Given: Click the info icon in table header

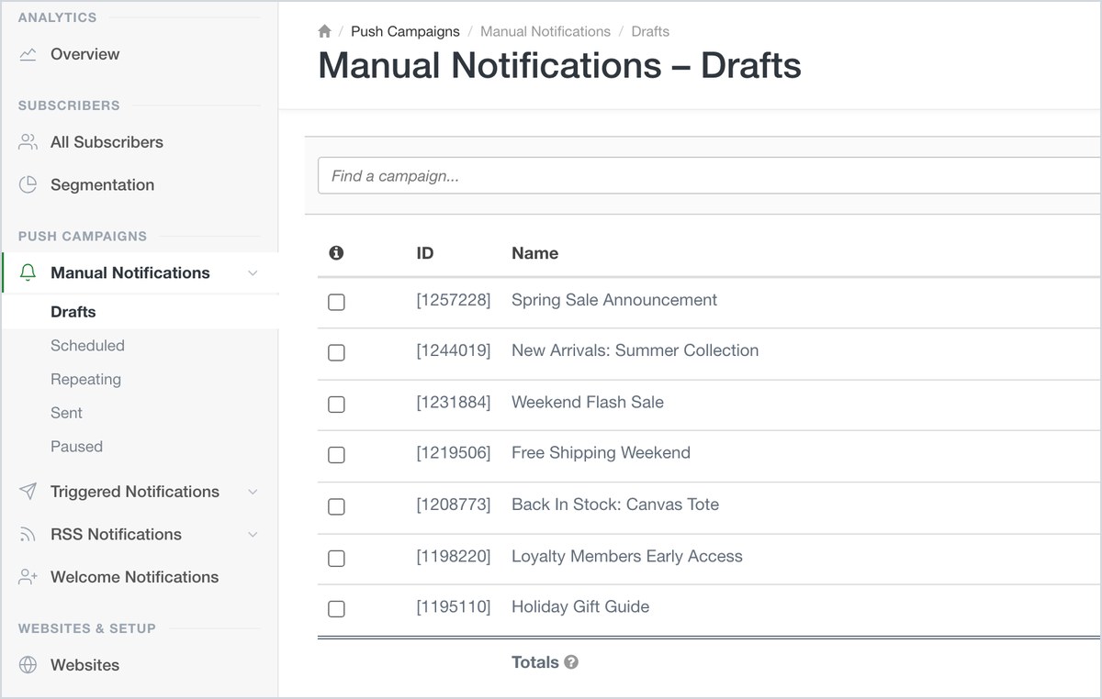Looking at the screenshot, I should pos(336,253).
